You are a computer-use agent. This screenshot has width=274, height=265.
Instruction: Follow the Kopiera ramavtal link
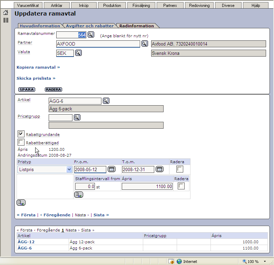point(38,67)
